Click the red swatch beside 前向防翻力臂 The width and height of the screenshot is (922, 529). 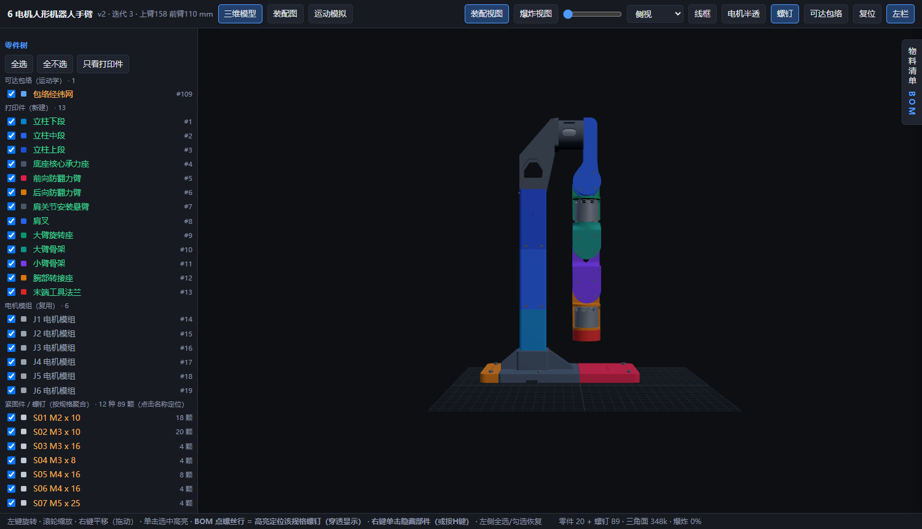tap(23, 178)
